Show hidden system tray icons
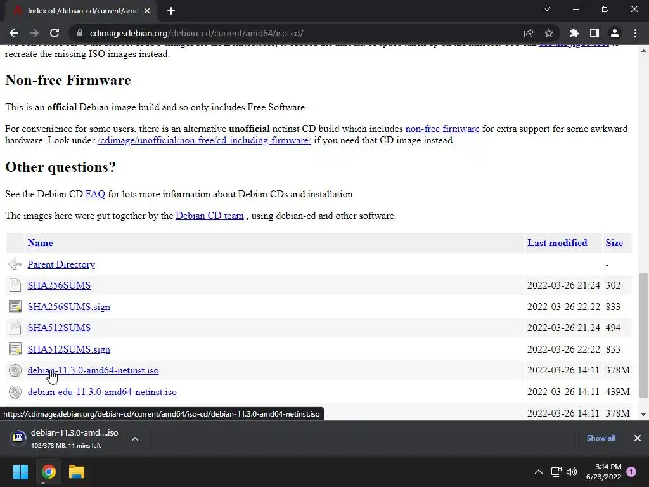 coord(539,472)
